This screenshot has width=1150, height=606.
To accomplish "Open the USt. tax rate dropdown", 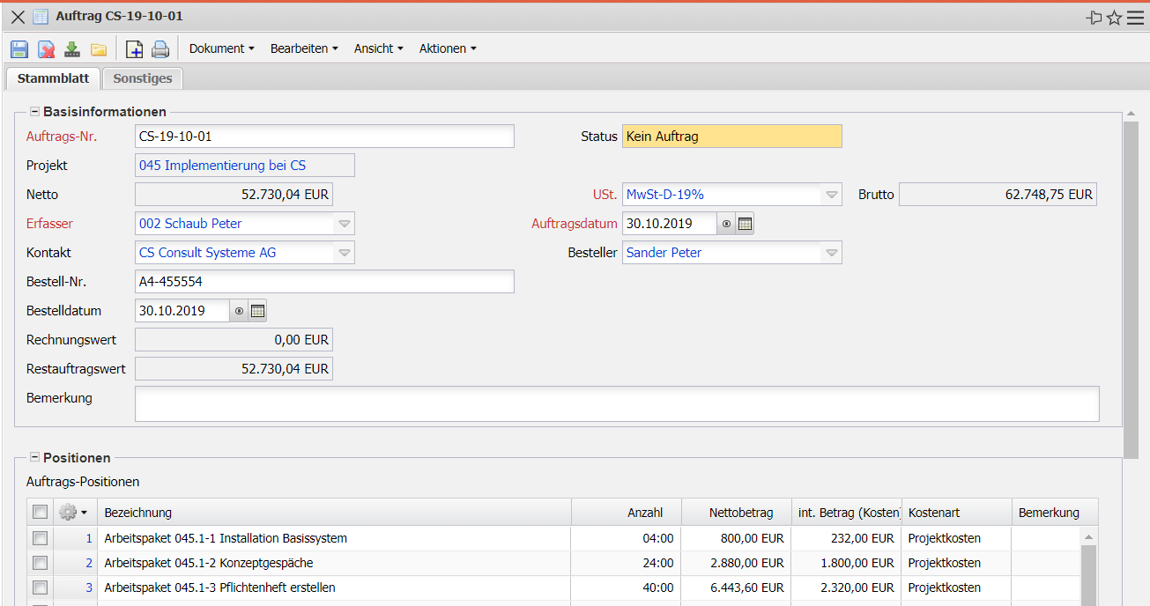I will click(x=831, y=195).
